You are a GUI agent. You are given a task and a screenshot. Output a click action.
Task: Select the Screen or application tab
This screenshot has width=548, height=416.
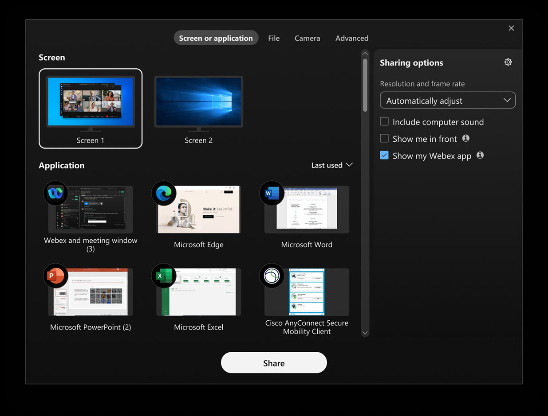(x=216, y=38)
